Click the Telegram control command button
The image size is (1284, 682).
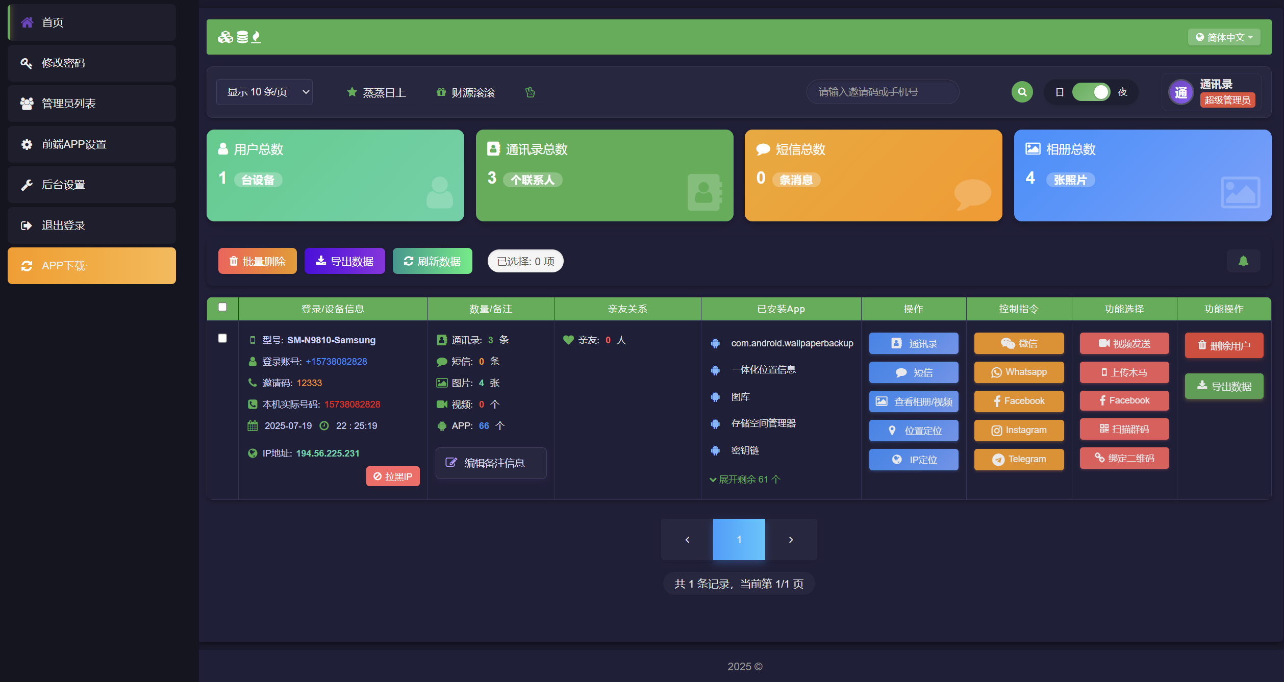[1019, 460]
